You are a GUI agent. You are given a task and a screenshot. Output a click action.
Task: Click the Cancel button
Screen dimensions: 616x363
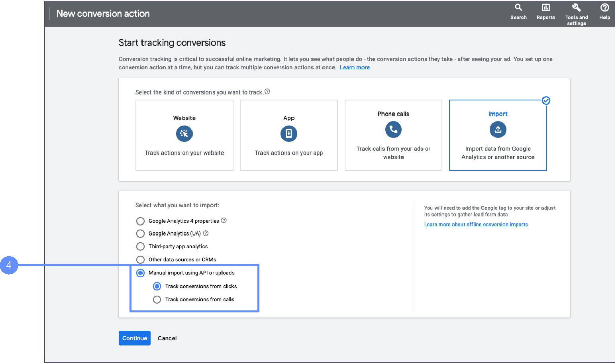167,338
